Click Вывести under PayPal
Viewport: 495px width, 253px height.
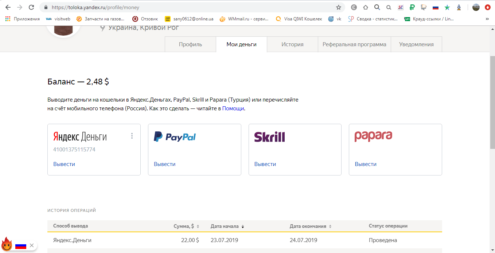[x=164, y=164]
